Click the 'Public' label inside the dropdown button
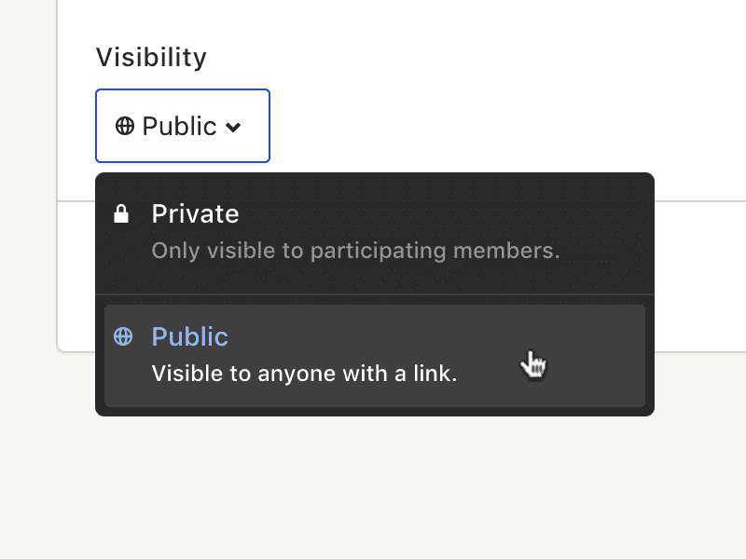746x559 pixels. (x=179, y=127)
